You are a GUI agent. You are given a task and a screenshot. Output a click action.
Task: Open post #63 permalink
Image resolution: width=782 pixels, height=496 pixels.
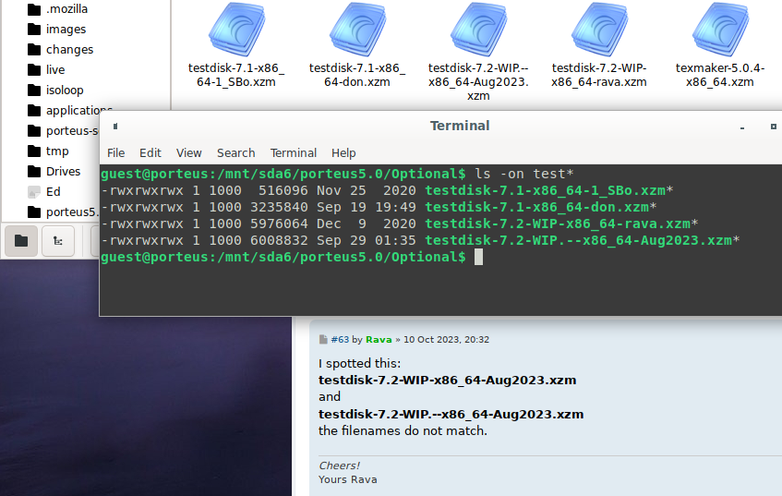tap(340, 339)
